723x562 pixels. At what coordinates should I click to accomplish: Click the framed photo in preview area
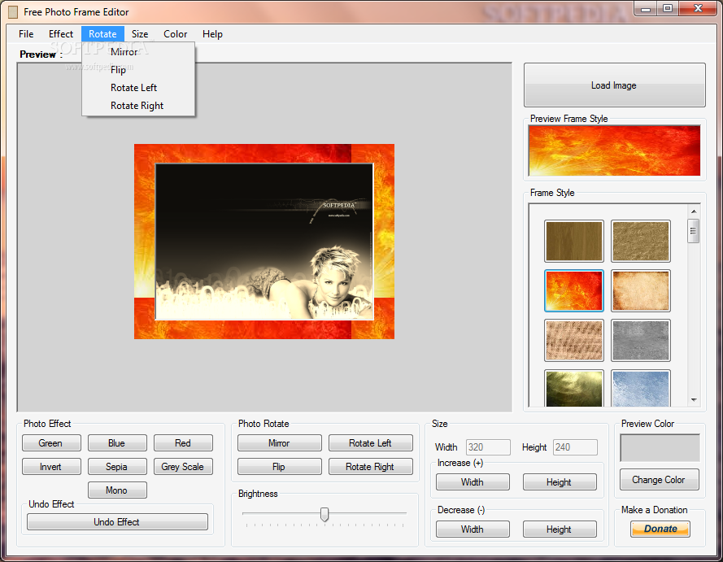point(264,242)
